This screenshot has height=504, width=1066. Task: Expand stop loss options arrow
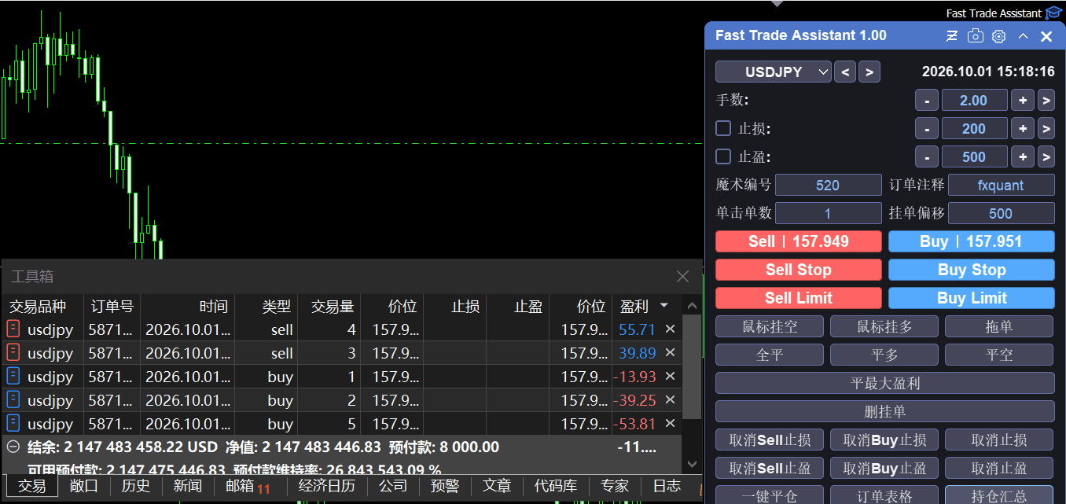tap(1046, 129)
